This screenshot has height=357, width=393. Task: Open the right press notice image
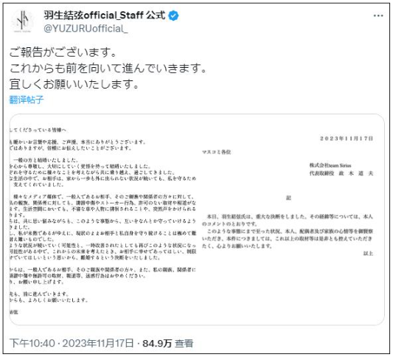click(291, 220)
